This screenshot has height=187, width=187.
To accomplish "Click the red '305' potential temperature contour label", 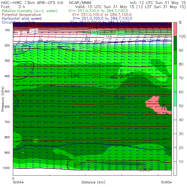I will point(102,140).
